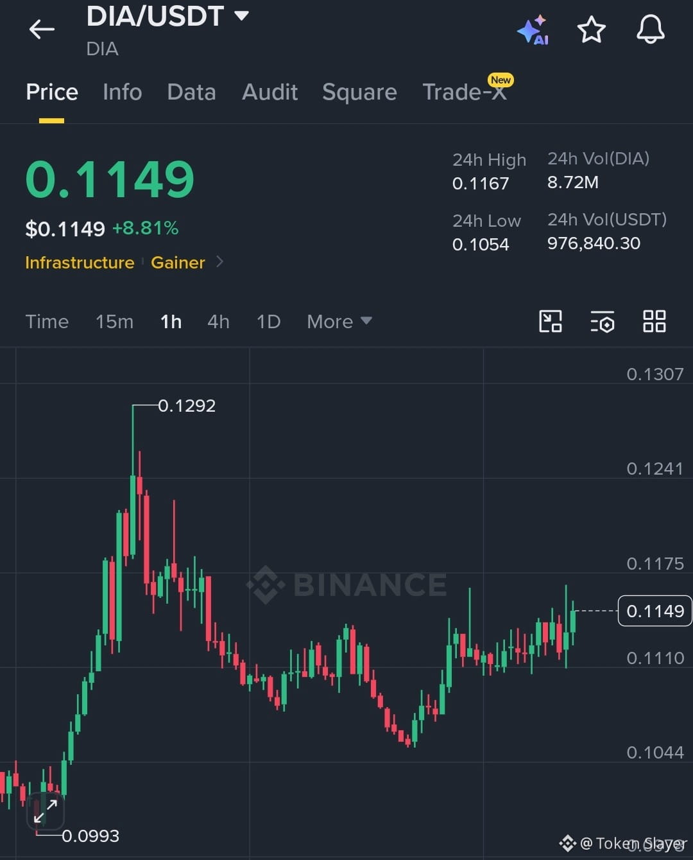Viewport: 693px width, 860px height.
Task: Switch to the Info tab
Action: tap(122, 92)
